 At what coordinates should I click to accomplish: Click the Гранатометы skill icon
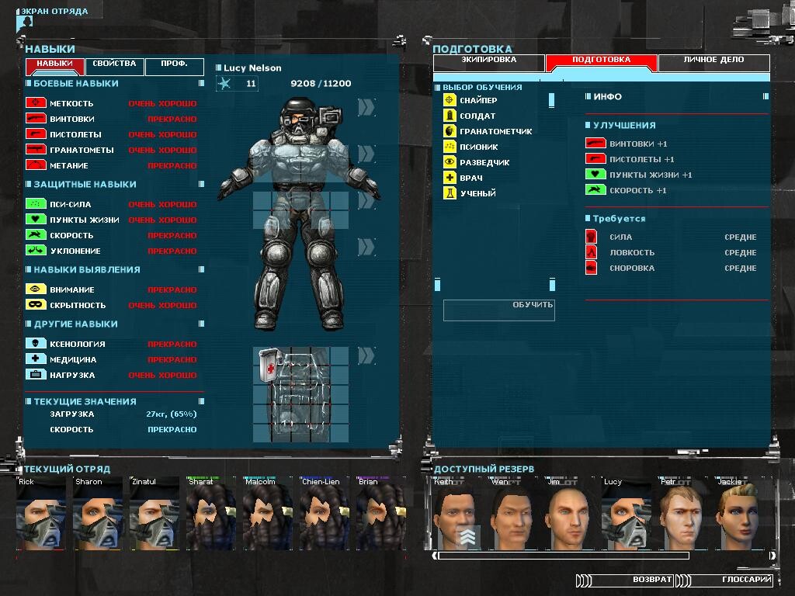click(36, 150)
